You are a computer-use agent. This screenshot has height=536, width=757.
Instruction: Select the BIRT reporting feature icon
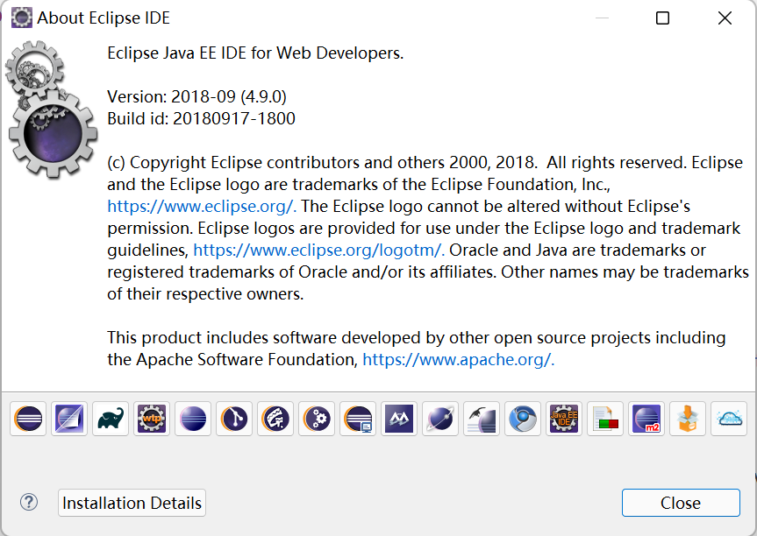coord(604,419)
